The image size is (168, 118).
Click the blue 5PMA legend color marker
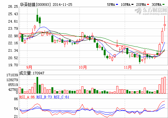click(117, 5)
